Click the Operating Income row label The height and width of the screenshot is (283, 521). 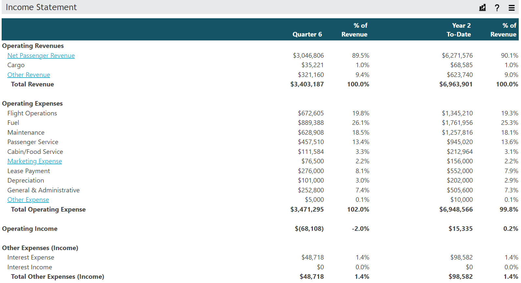(x=30, y=229)
